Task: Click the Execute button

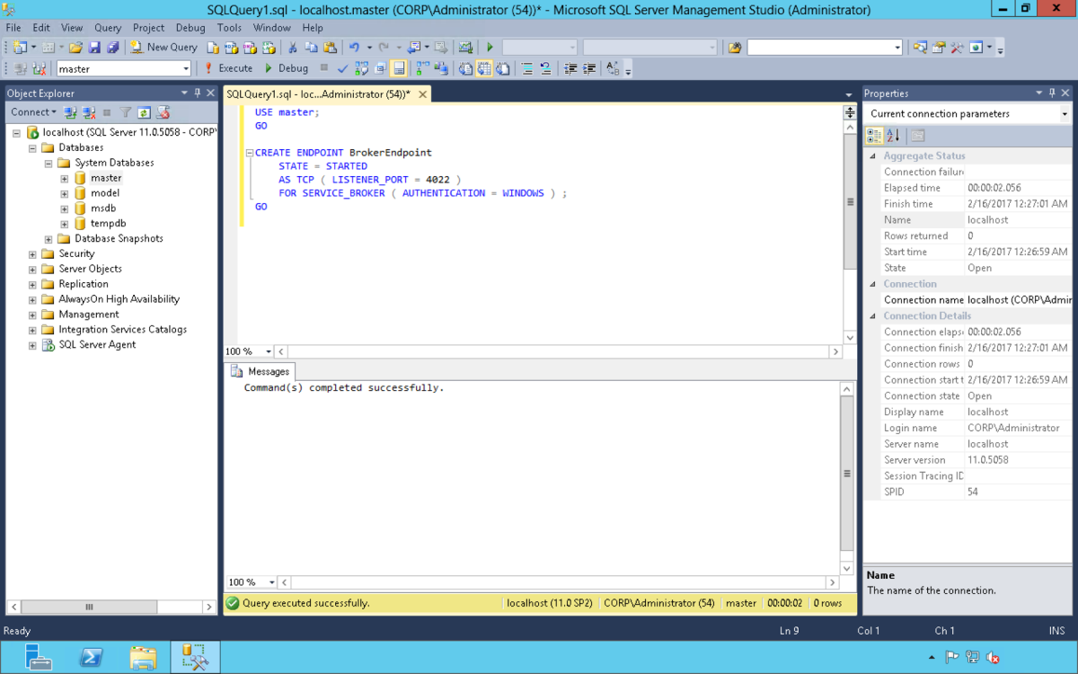Action: [227, 68]
